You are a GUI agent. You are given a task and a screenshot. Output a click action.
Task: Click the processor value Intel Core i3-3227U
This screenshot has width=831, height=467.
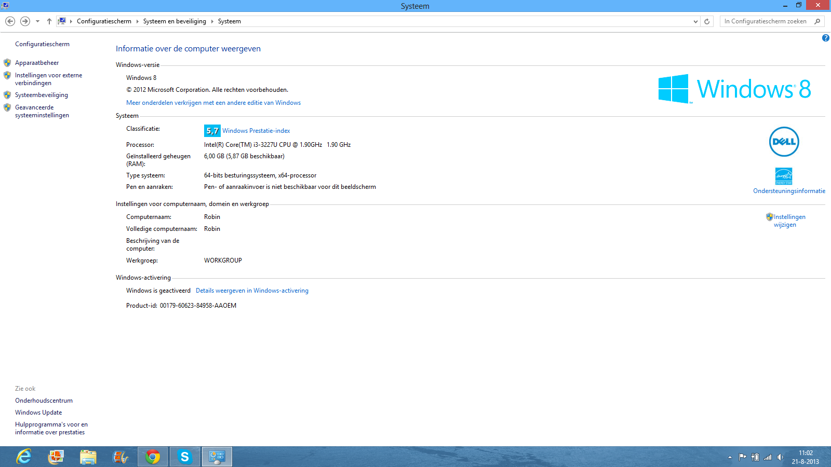click(x=277, y=145)
